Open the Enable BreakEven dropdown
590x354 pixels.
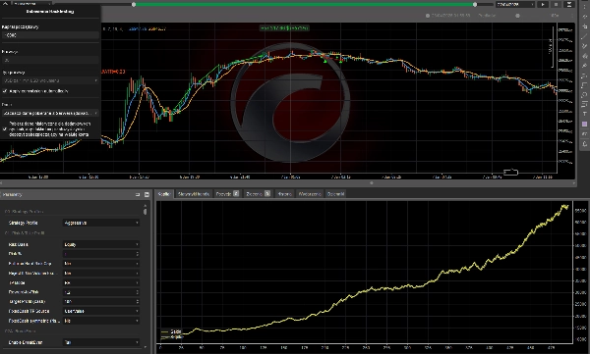click(x=101, y=342)
